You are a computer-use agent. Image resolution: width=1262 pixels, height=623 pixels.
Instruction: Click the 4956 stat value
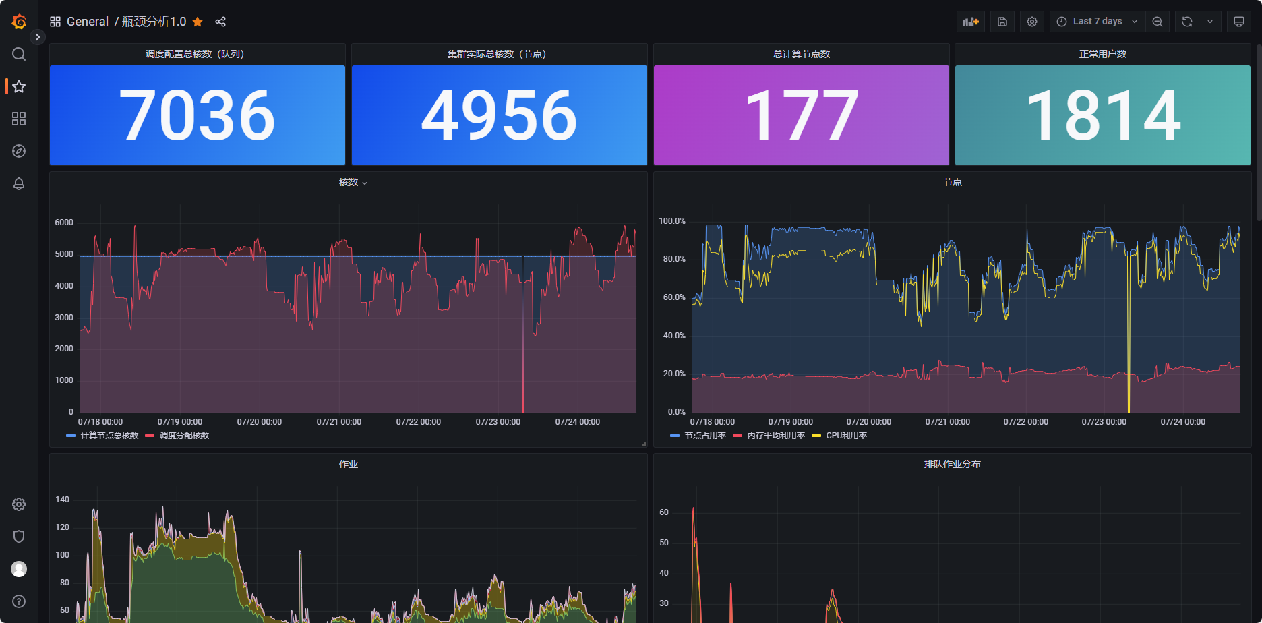pyautogui.click(x=500, y=116)
